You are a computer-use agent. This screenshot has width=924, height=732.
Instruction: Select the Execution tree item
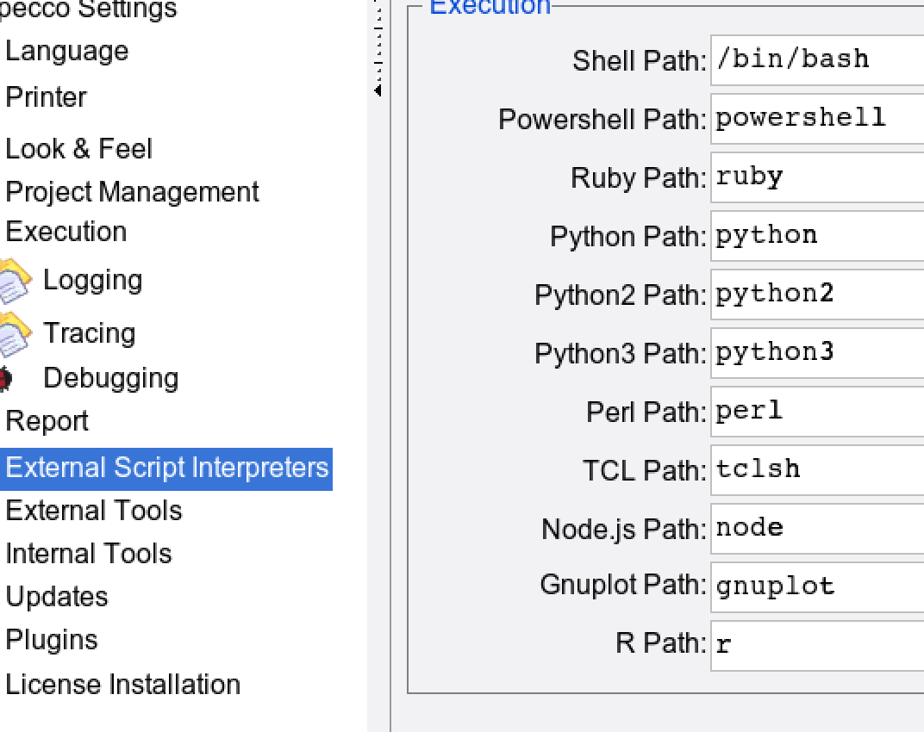(x=66, y=232)
